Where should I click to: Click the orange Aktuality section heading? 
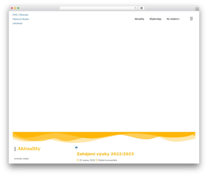point(29,149)
